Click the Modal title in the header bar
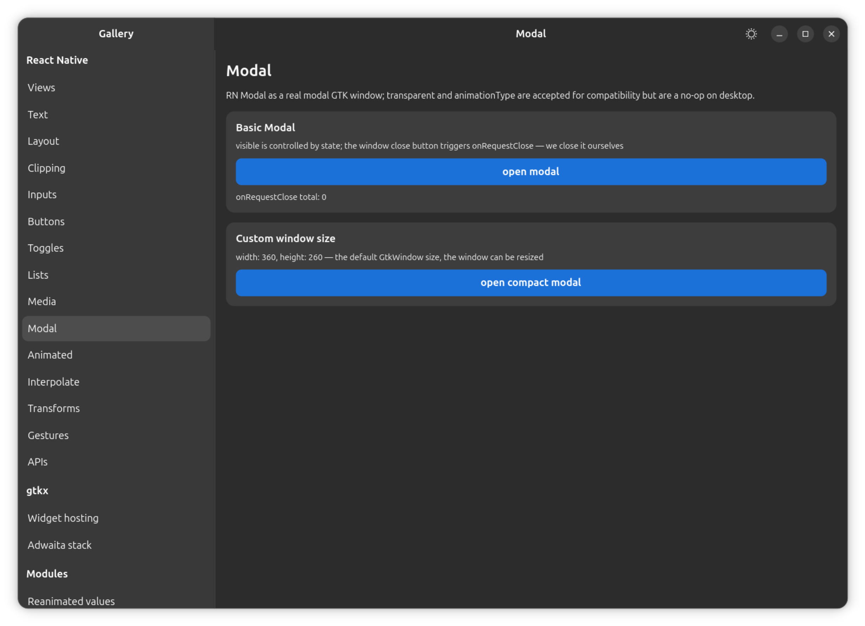Image resolution: width=865 pixels, height=626 pixels. (531, 33)
